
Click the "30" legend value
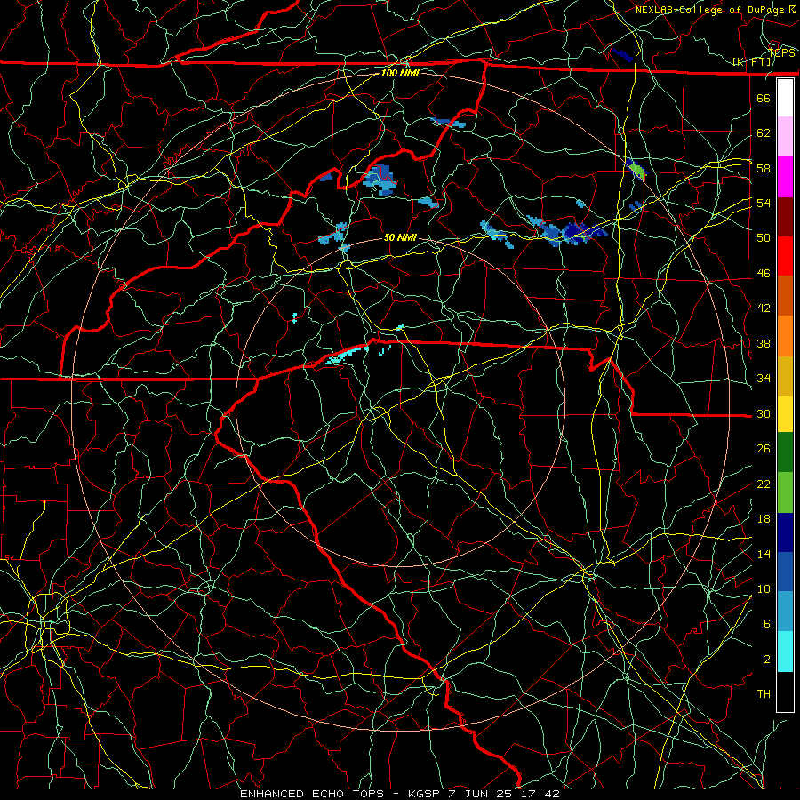[764, 413]
